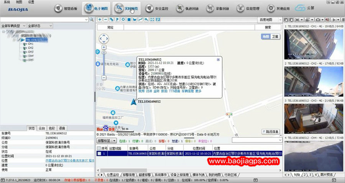The width and height of the screenshot is (345, 183).
Task: Click the map pan direction control
Action: click(x=103, y=39)
